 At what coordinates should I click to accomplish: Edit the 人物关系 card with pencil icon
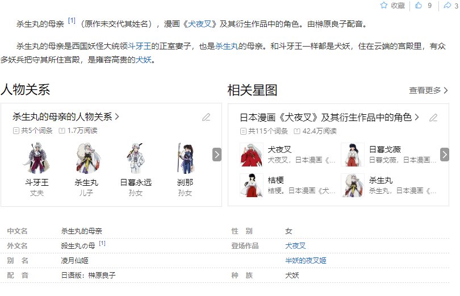[206, 117]
